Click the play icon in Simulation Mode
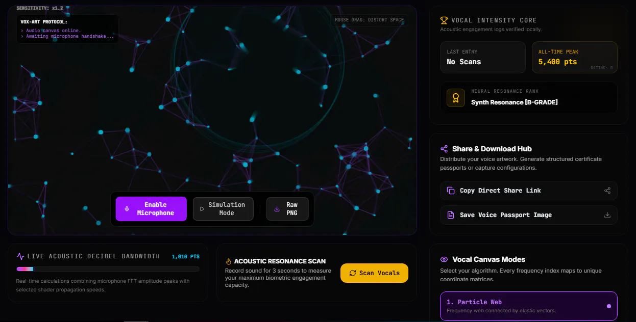 point(202,209)
